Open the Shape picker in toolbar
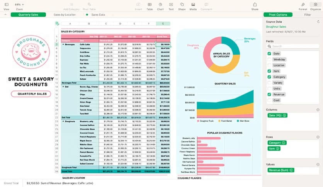Image resolution: width=323 pixels, height=187 pixels. (x=182, y=4)
